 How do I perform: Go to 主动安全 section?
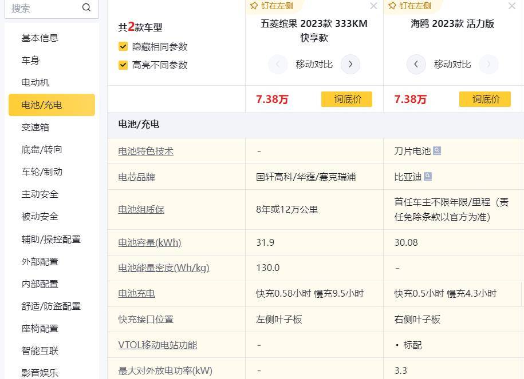click(40, 194)
